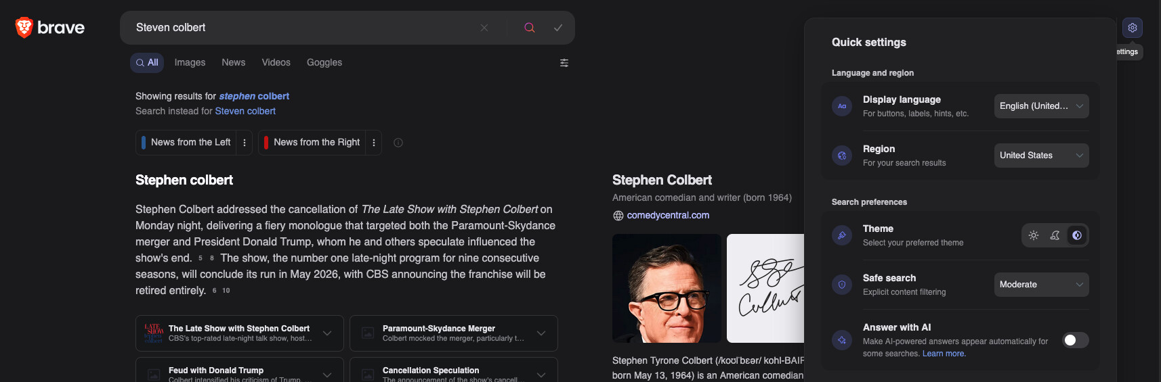Click the checkmark icon in search bar

(558, 28)
